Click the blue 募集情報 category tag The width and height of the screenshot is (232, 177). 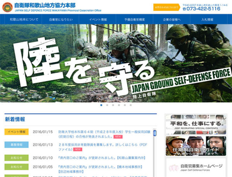(x=16, y=145)
